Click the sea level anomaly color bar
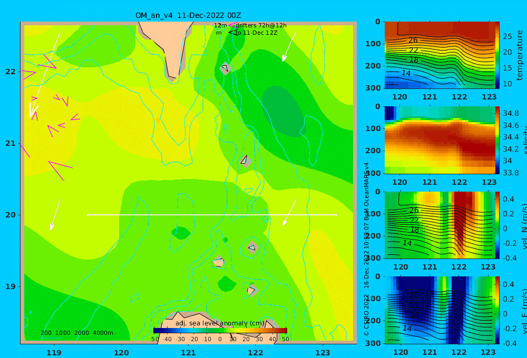 coord(220,331)
